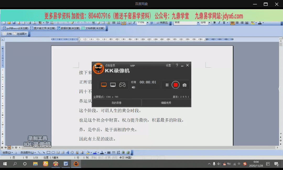283x170 pixels.
Task: Pause the KK recorder recording
Action: (167, 85)
